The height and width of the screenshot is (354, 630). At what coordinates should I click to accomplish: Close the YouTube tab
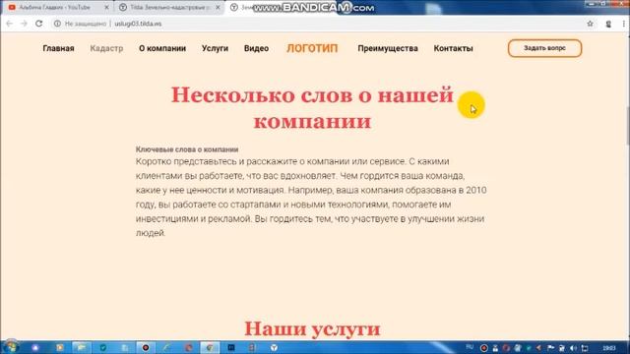pos(106,7)
